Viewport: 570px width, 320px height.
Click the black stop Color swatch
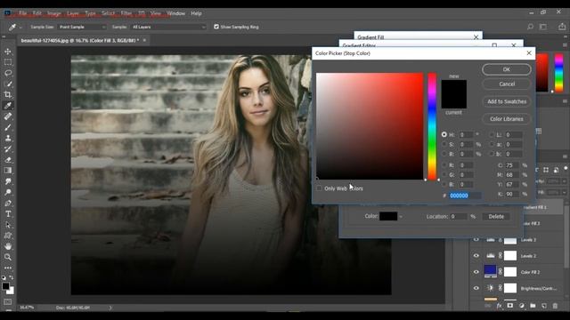click(388, 217)
